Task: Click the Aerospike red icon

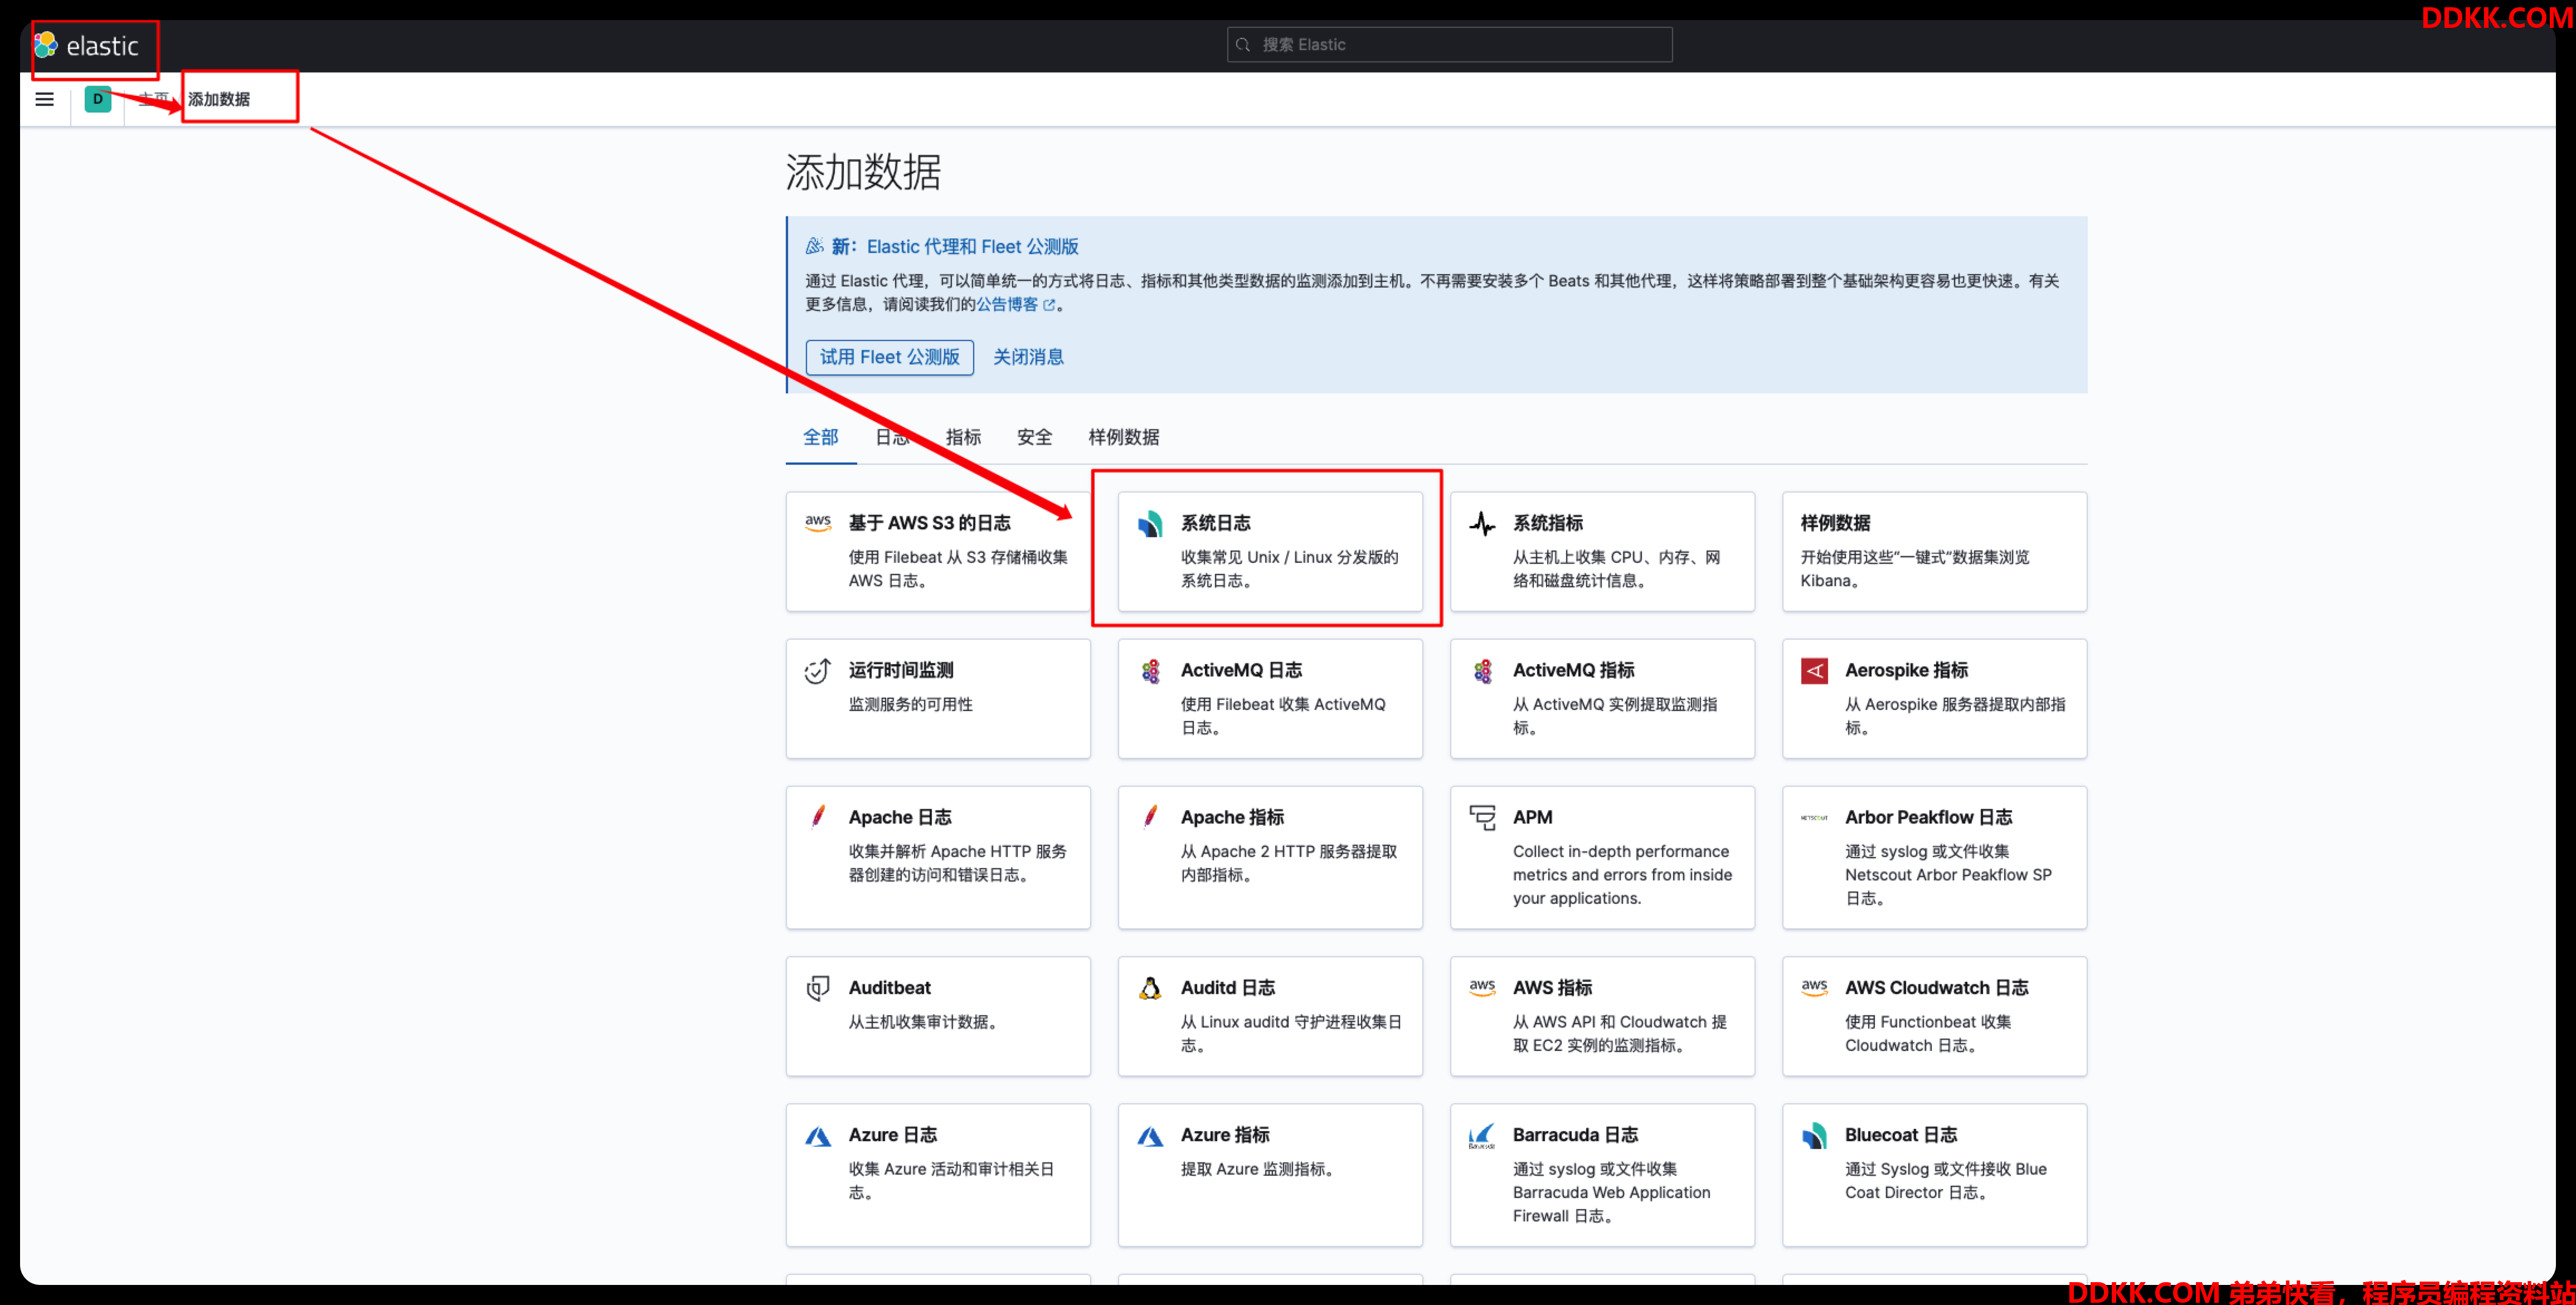Action: (1814, 670)
